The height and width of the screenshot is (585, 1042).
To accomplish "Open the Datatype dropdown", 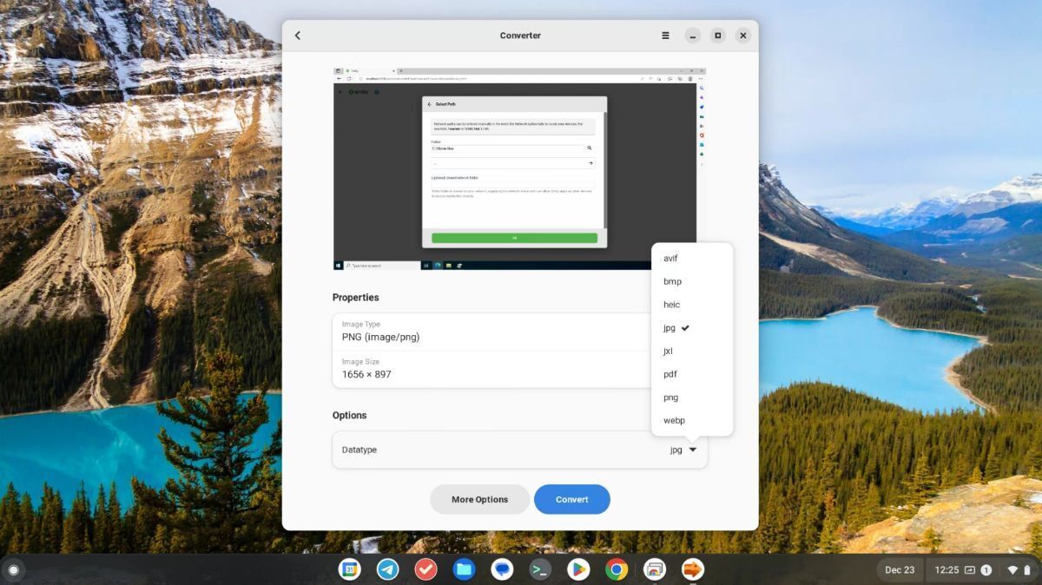I will point(682,450).
